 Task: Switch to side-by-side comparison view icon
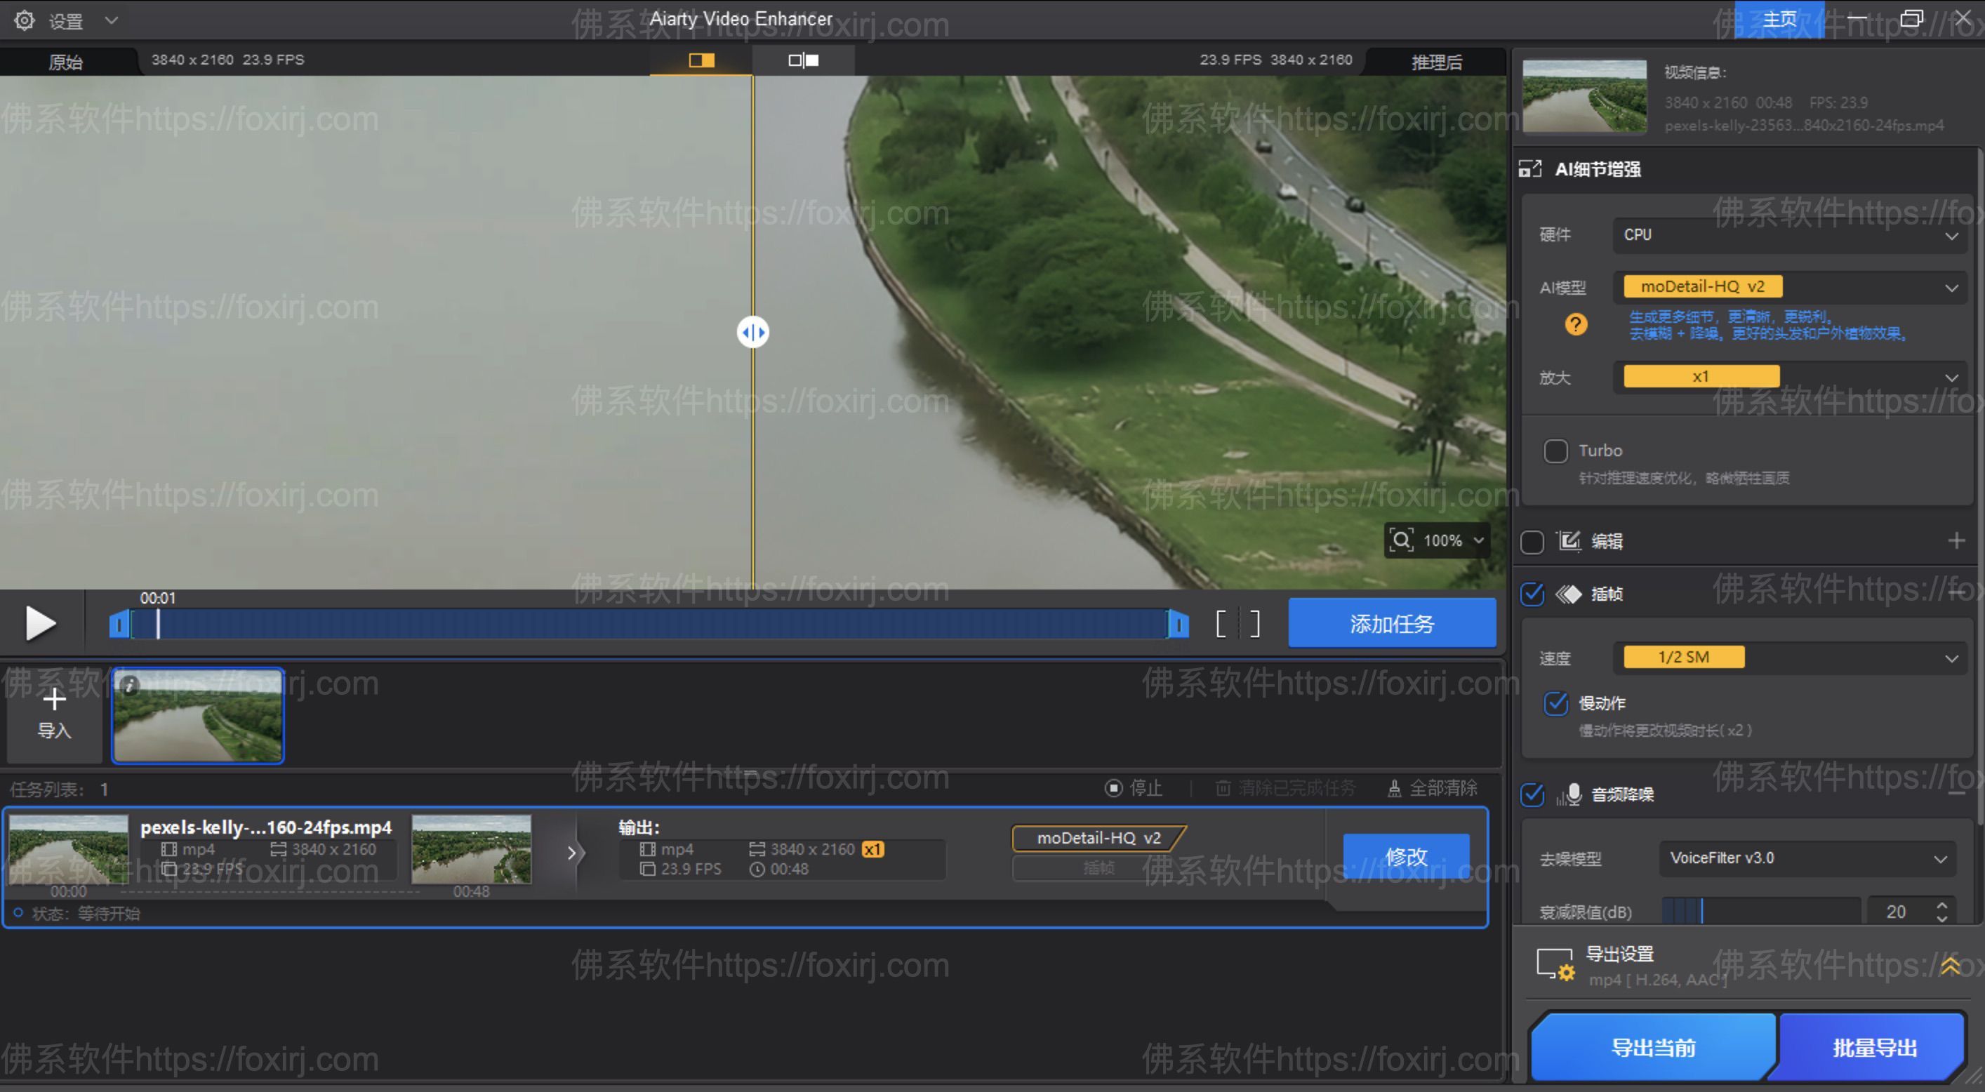click(x=802, y=60)
